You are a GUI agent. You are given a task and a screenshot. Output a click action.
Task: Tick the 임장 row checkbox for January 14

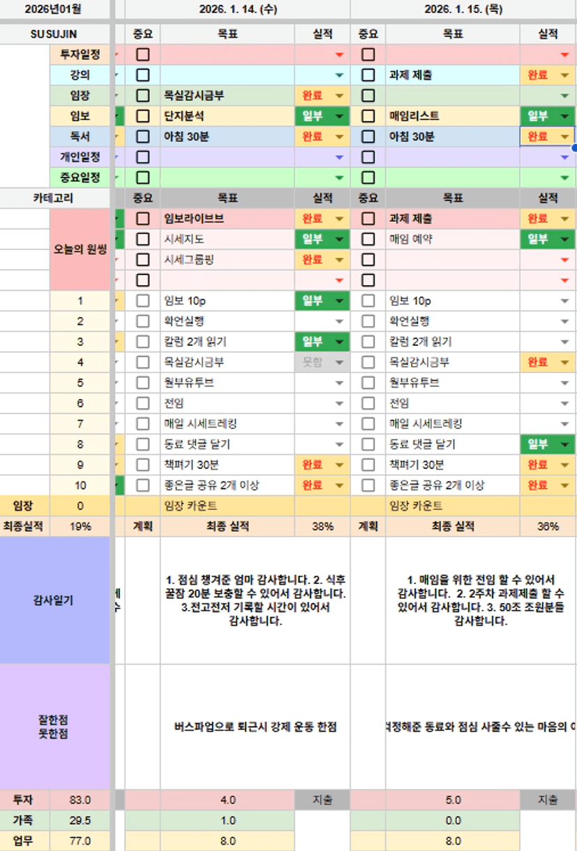143,96
